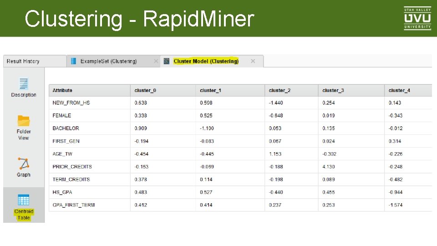Click cell value -1.100 in BACHELOR row
Viewport: 437px width, 246px height.
207,128
